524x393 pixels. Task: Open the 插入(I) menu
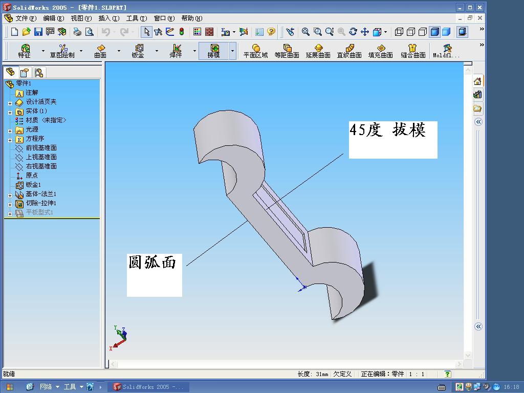109,18
